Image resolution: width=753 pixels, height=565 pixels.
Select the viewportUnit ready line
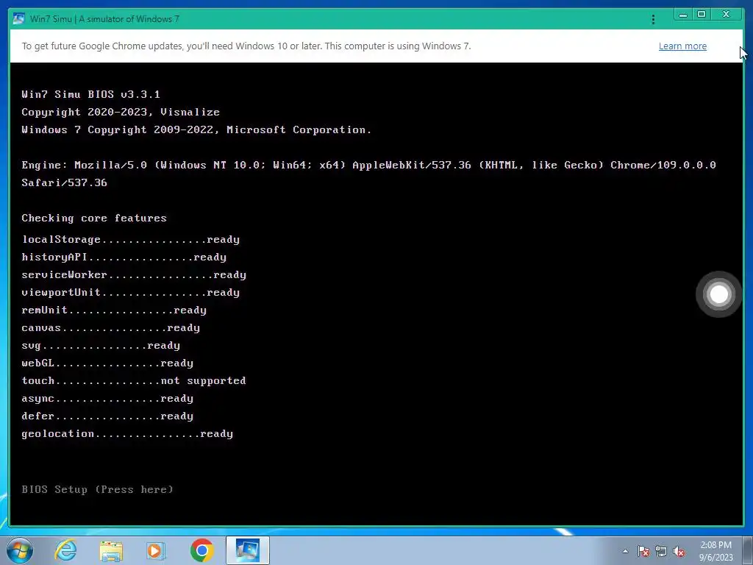point(131,293)
